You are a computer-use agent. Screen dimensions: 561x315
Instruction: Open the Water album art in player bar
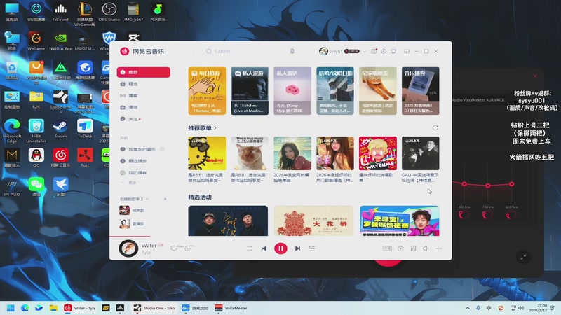click(128, 248)
